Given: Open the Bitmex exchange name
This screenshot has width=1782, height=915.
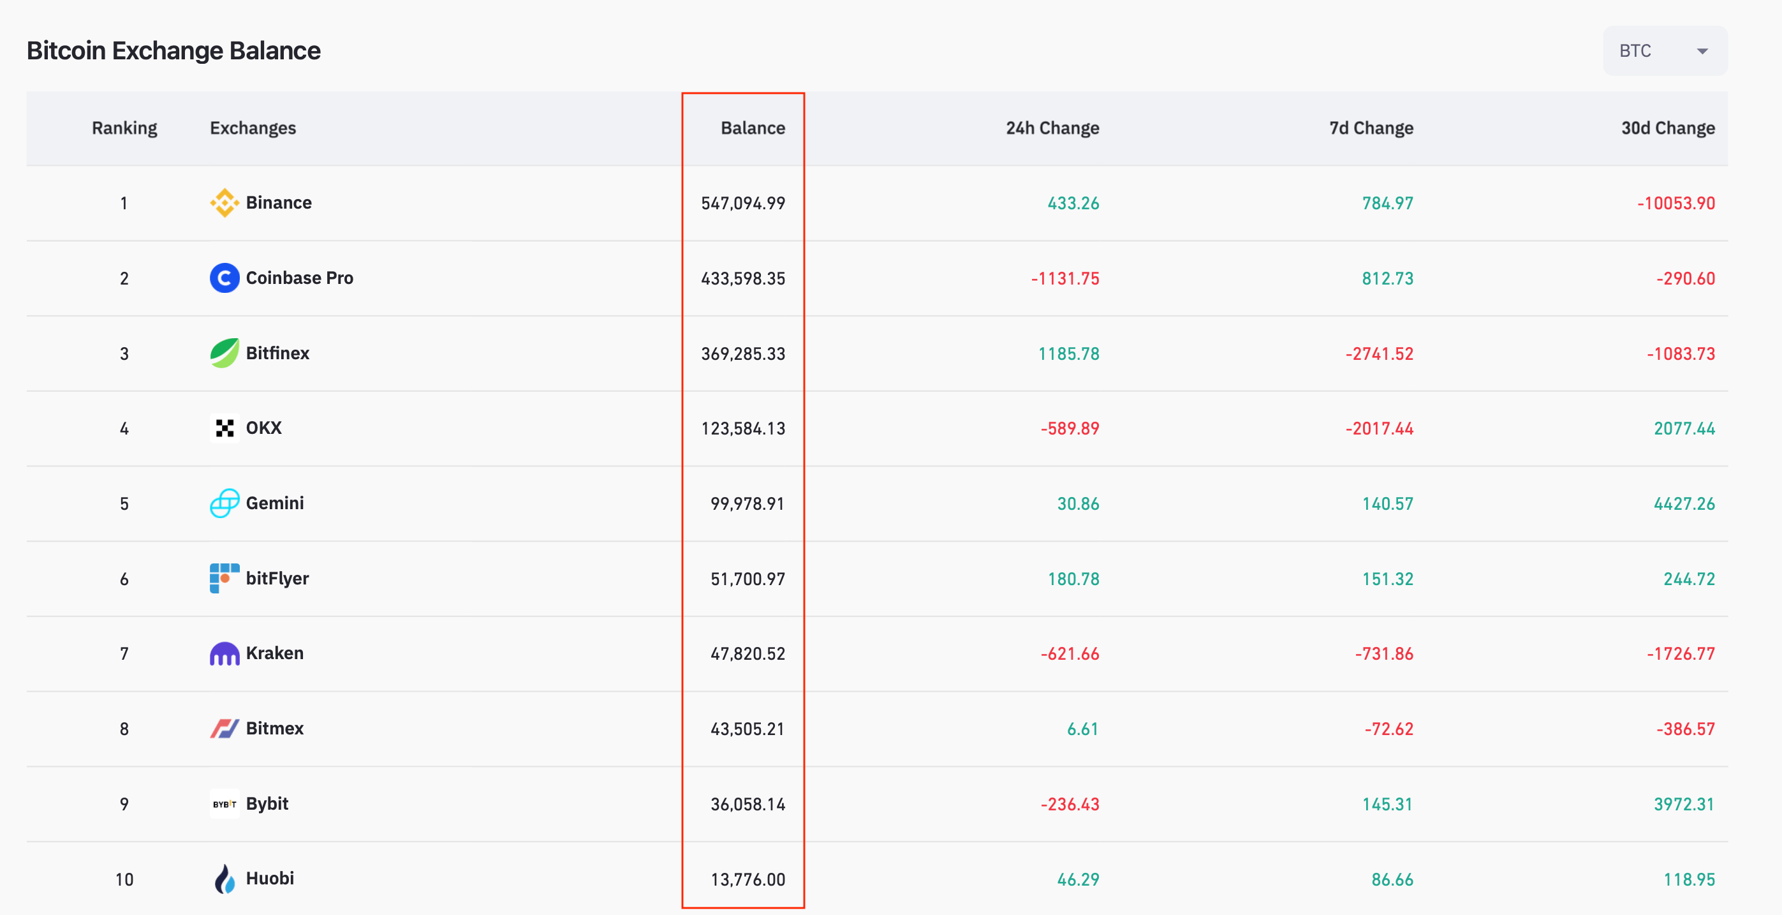Looking at the screenshot, I should tap(275, 729).
